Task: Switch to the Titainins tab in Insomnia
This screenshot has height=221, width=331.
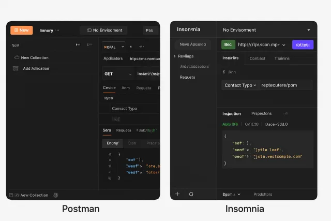Action: (282, 58)
